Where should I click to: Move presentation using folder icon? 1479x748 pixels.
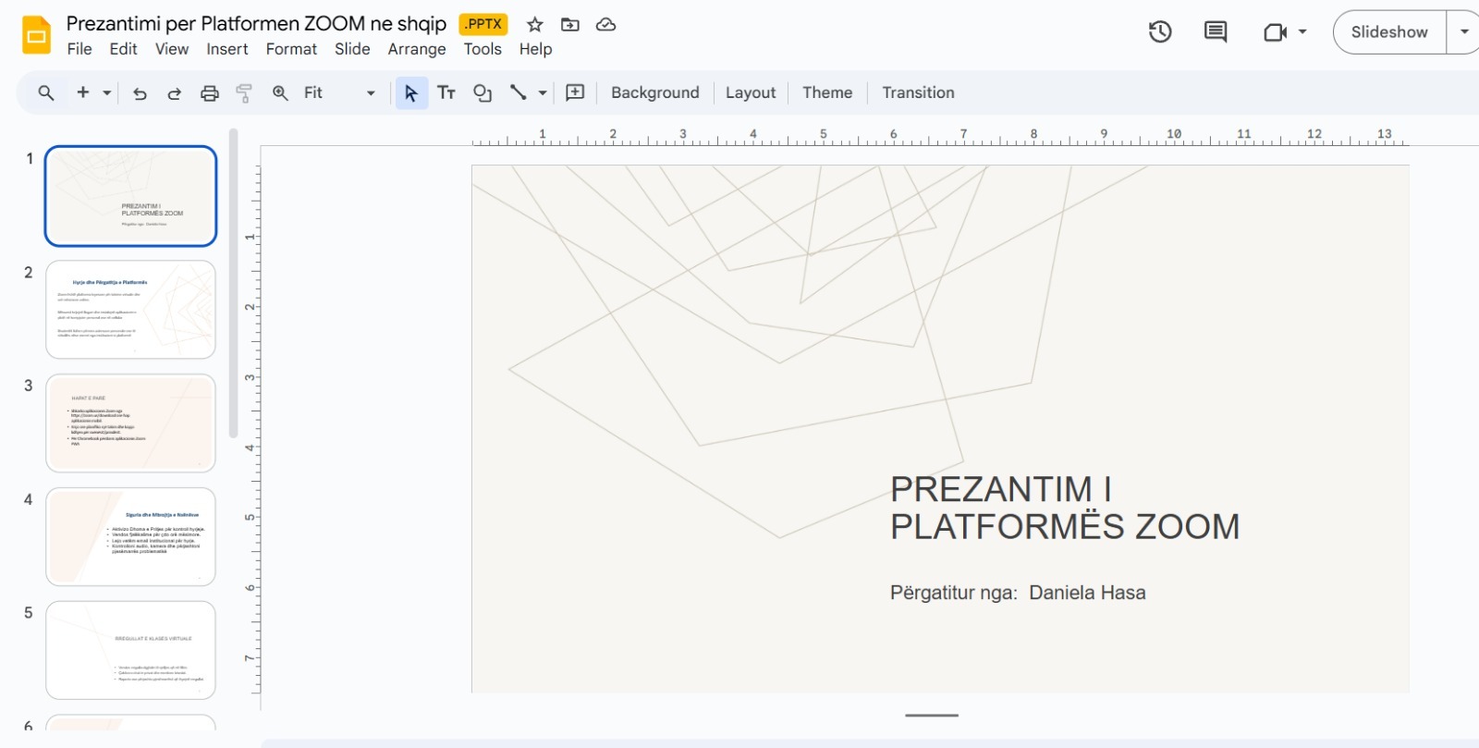point(570,25)
